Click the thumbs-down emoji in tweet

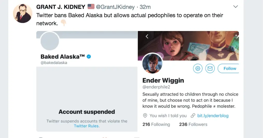[63, 23]
